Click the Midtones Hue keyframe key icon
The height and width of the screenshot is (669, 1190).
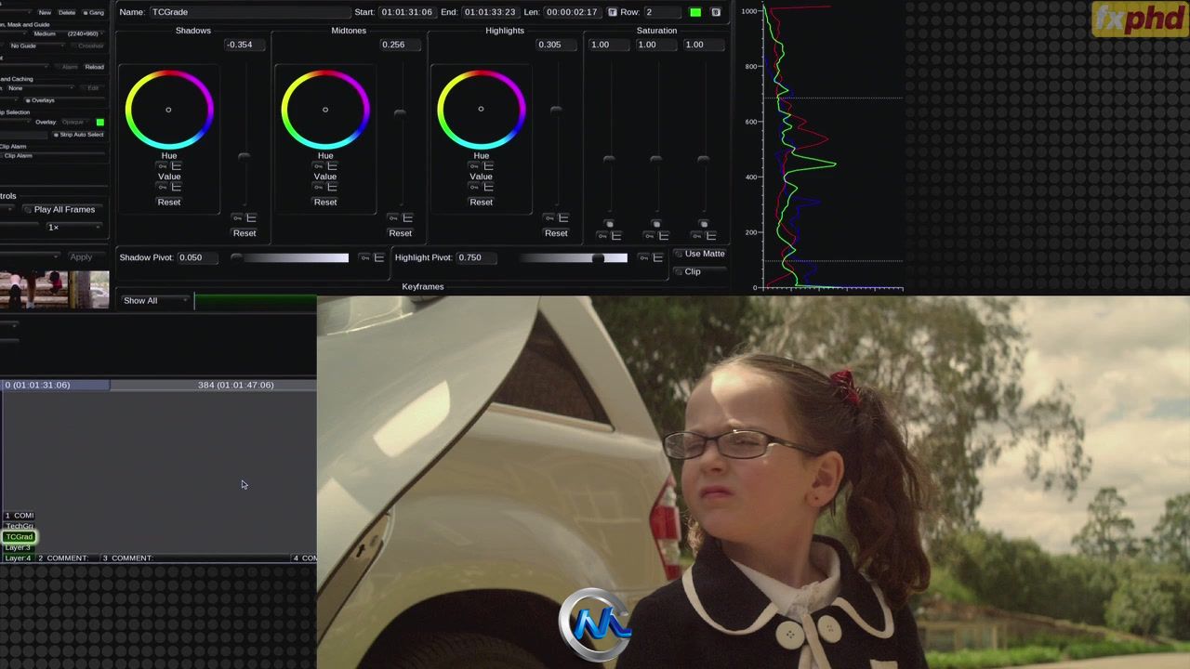(x=318, y=166)
